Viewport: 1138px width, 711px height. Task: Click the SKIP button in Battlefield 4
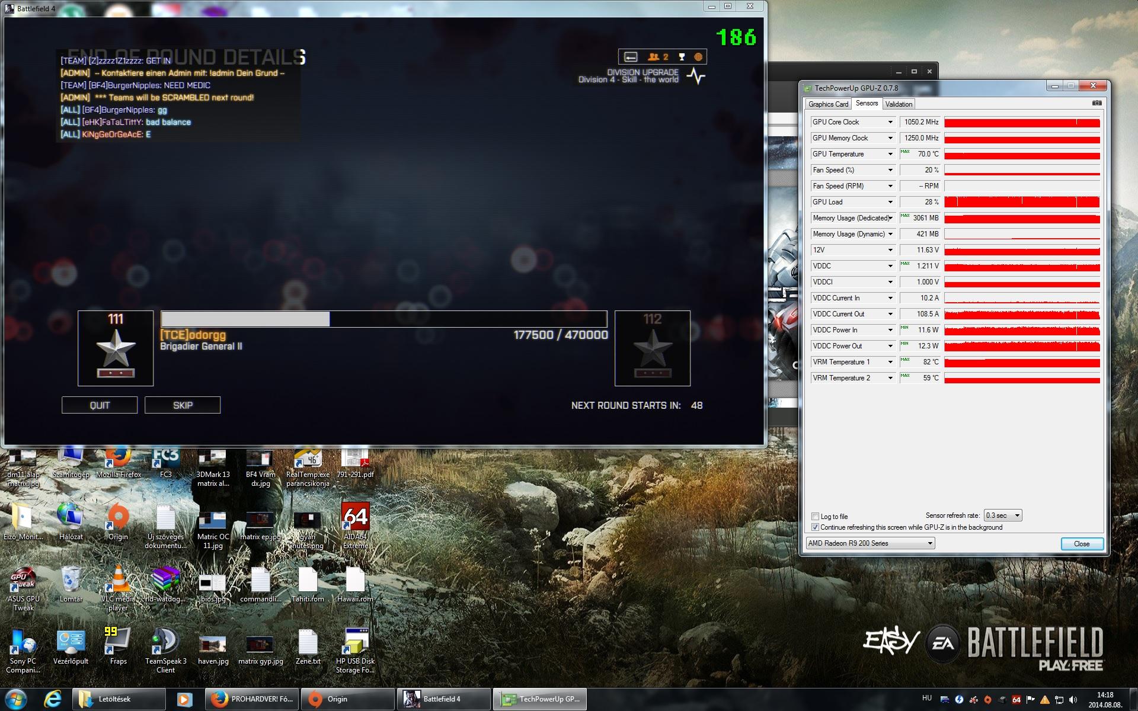coord(183,405)
